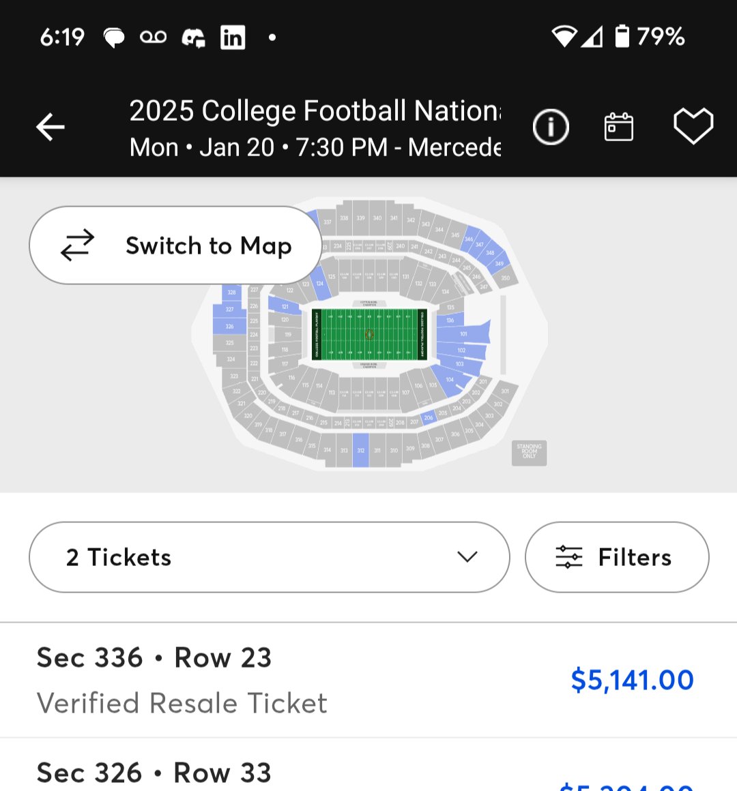Tap the calendar icon in header
Image resolution: width=737 pixels, height=791 pixels.
619,127
